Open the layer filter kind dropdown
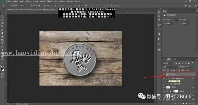The height and width of the screenshot is (105, 198). pyautogui.click(x=168, y=63)
